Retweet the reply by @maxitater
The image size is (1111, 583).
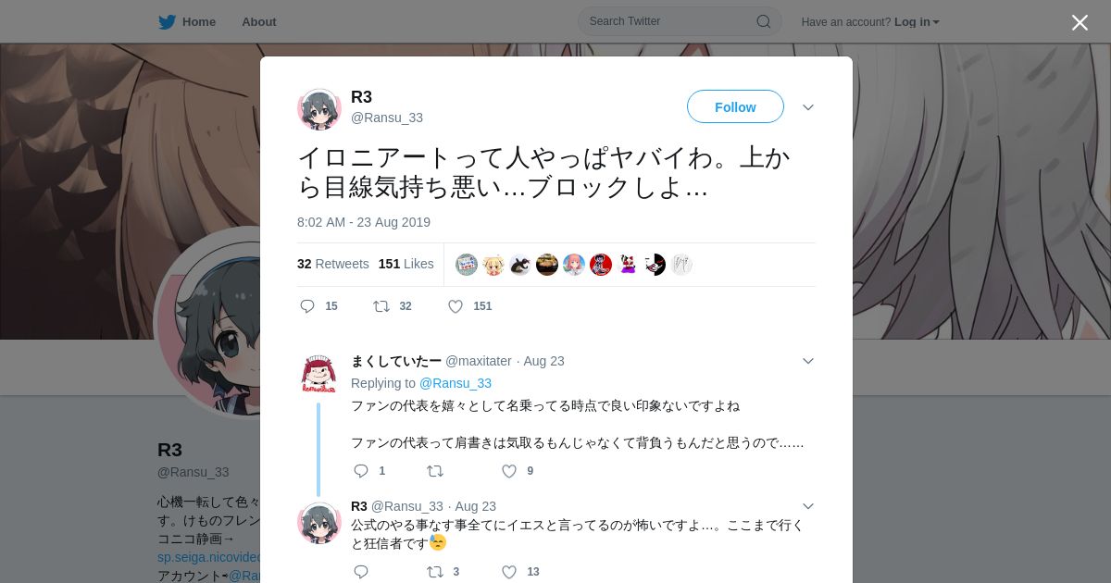click(435, 471)
